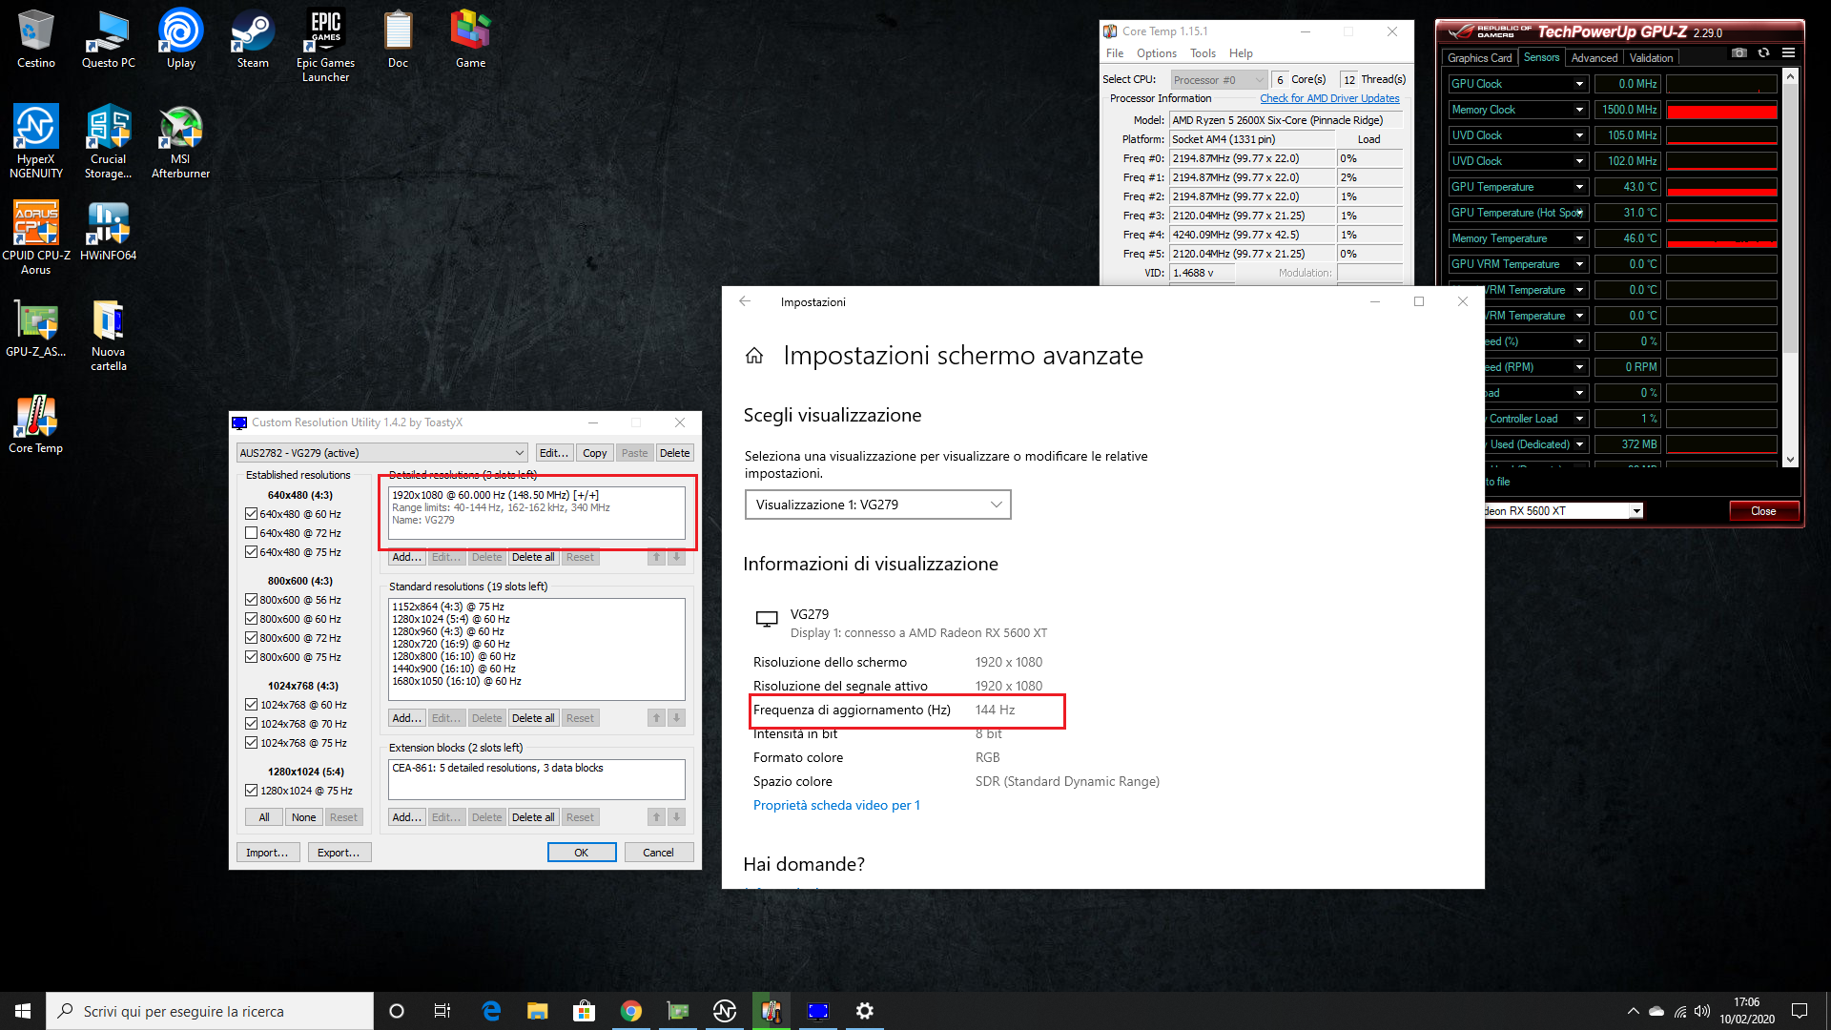The height and width of the screenshot is (1030, 1831).
Task: Switch to the GPU-Z Validation tab
Action: (1651, 58)
